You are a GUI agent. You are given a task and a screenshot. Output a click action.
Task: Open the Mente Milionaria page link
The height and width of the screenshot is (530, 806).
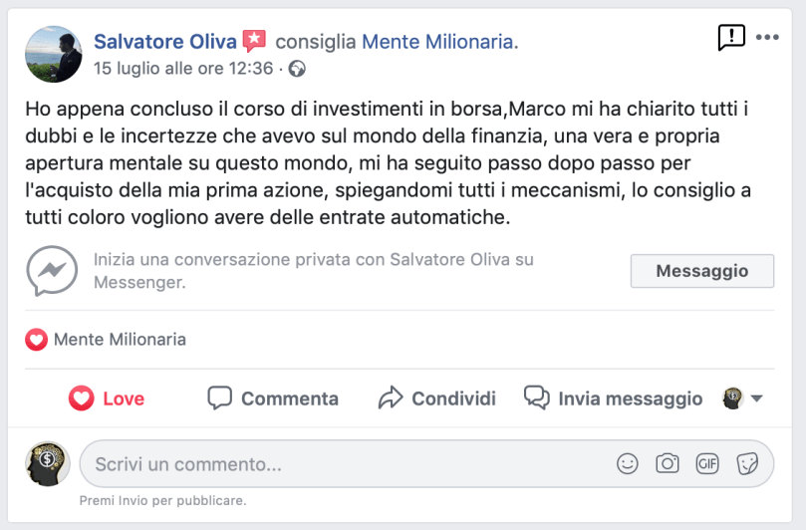click(438, 41)
